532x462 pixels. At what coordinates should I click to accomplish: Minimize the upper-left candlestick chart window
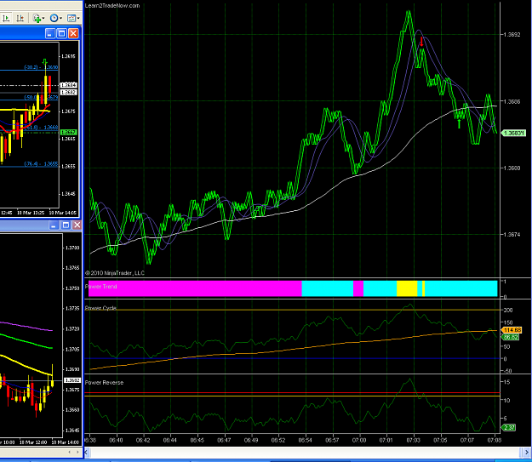coord(50,33)
